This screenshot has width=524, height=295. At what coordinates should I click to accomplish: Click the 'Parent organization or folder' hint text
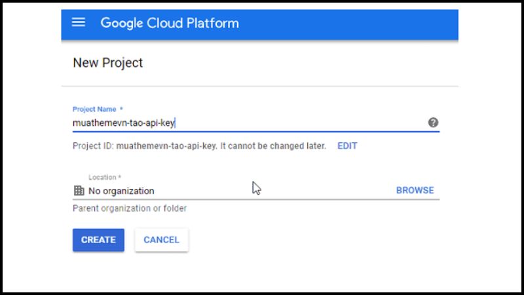(x=130, y=208)
